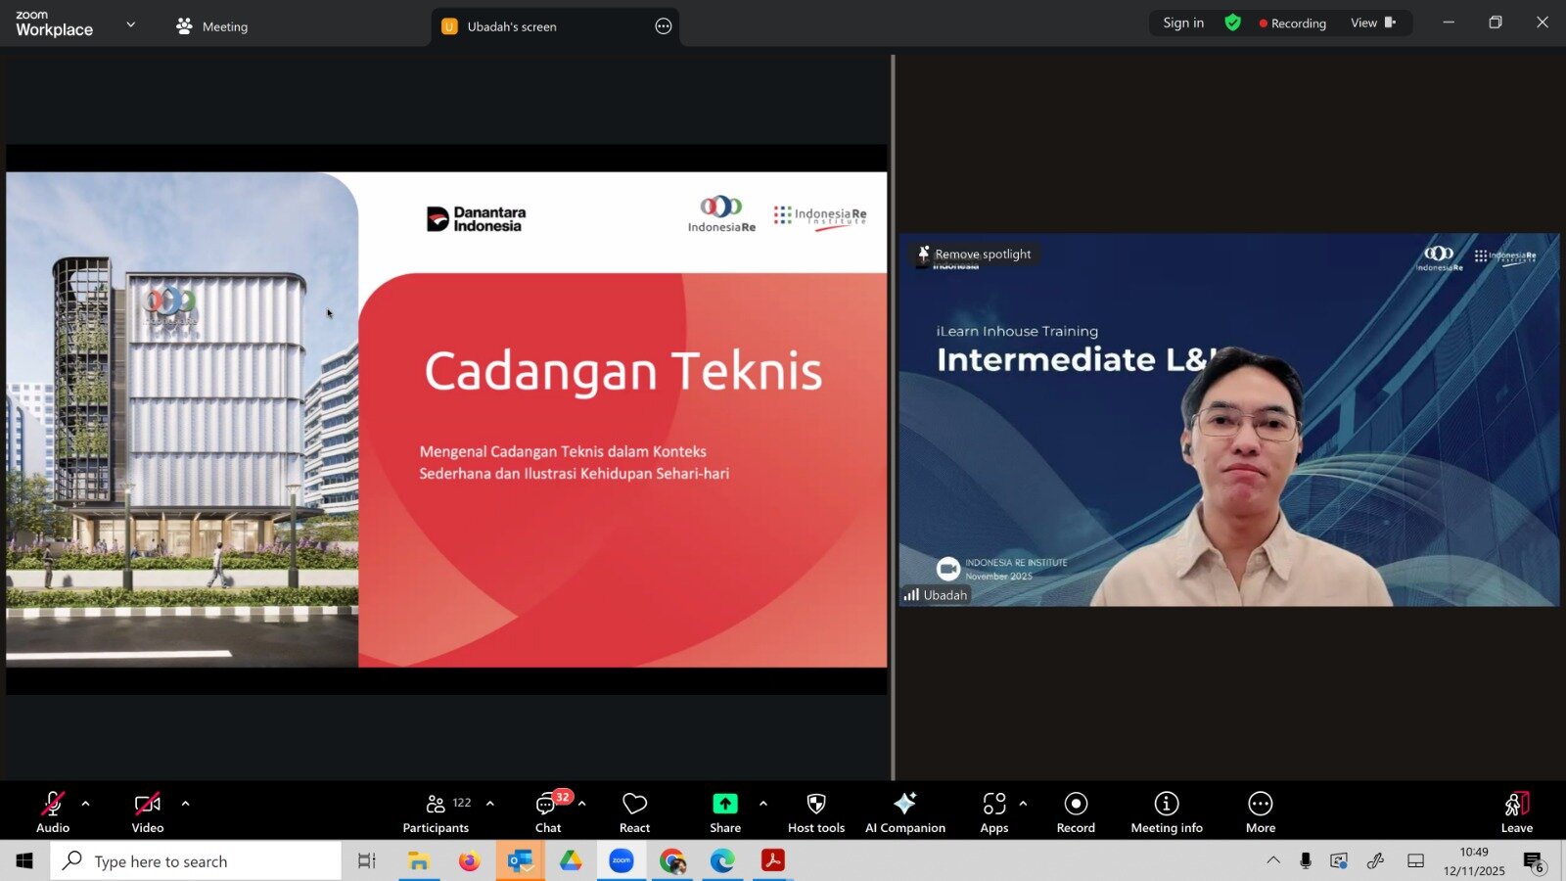Turn on the Video camera
Viewport: 1566px width, 881px height.
click(147, 812)
